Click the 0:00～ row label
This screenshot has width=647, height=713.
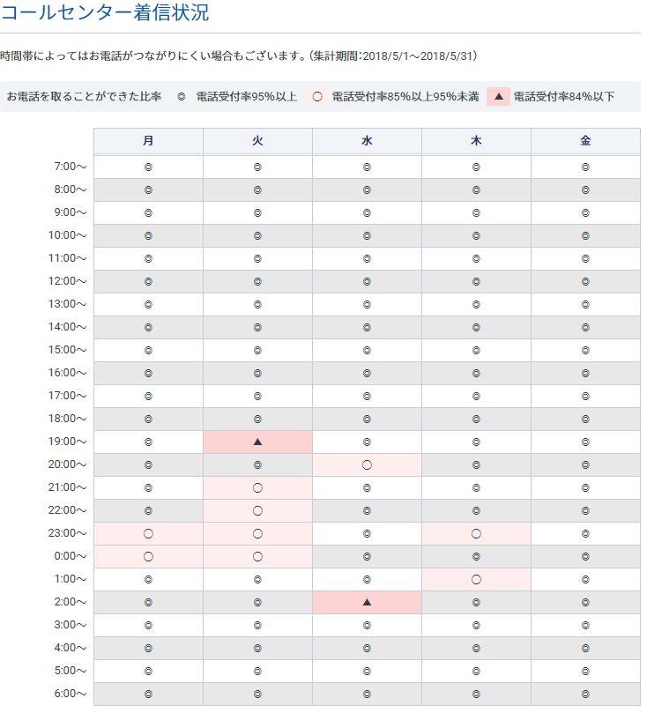(x=71, y=557)
